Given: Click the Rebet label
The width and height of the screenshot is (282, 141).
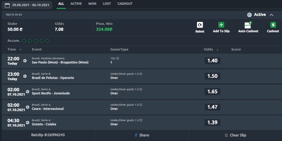Looking at the screenshot, I should pos(200,31).
